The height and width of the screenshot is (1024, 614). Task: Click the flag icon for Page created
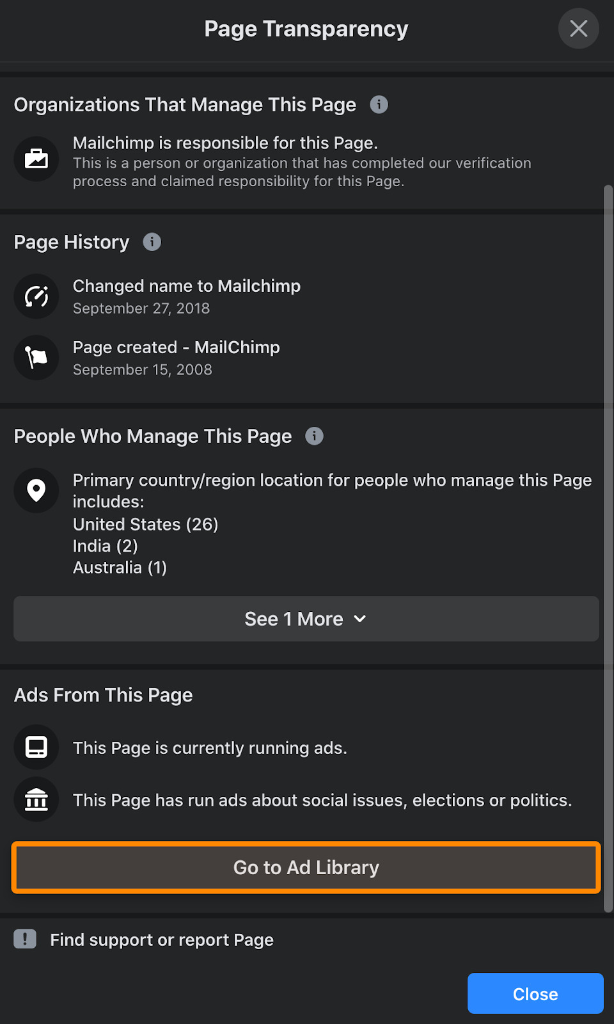pos(36,358)
